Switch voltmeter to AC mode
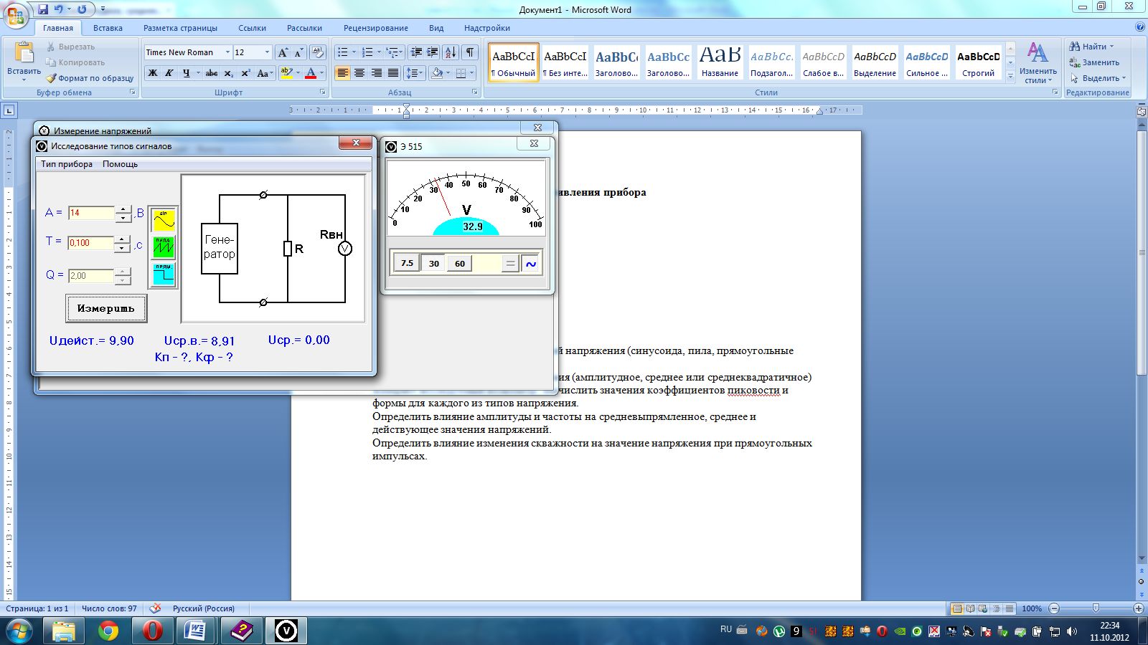This screenshot has height=645, width=1148. coord(531,264)
